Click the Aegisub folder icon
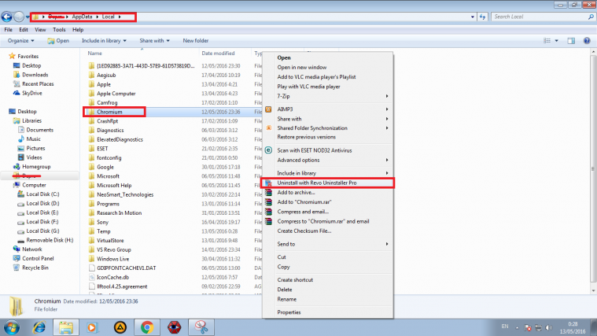This screenshot has width=597, height=336. (91, 75)
